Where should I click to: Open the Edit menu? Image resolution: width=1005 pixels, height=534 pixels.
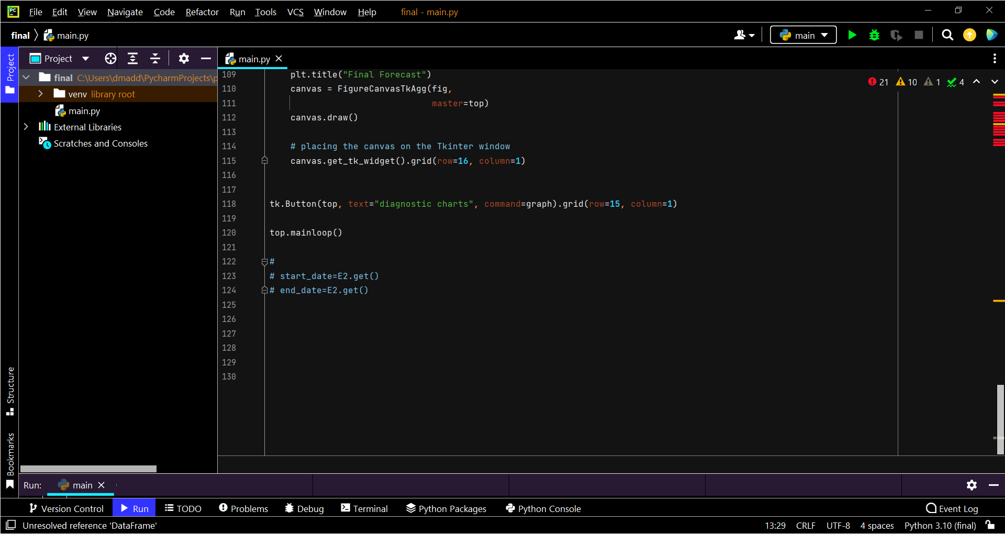60,12
